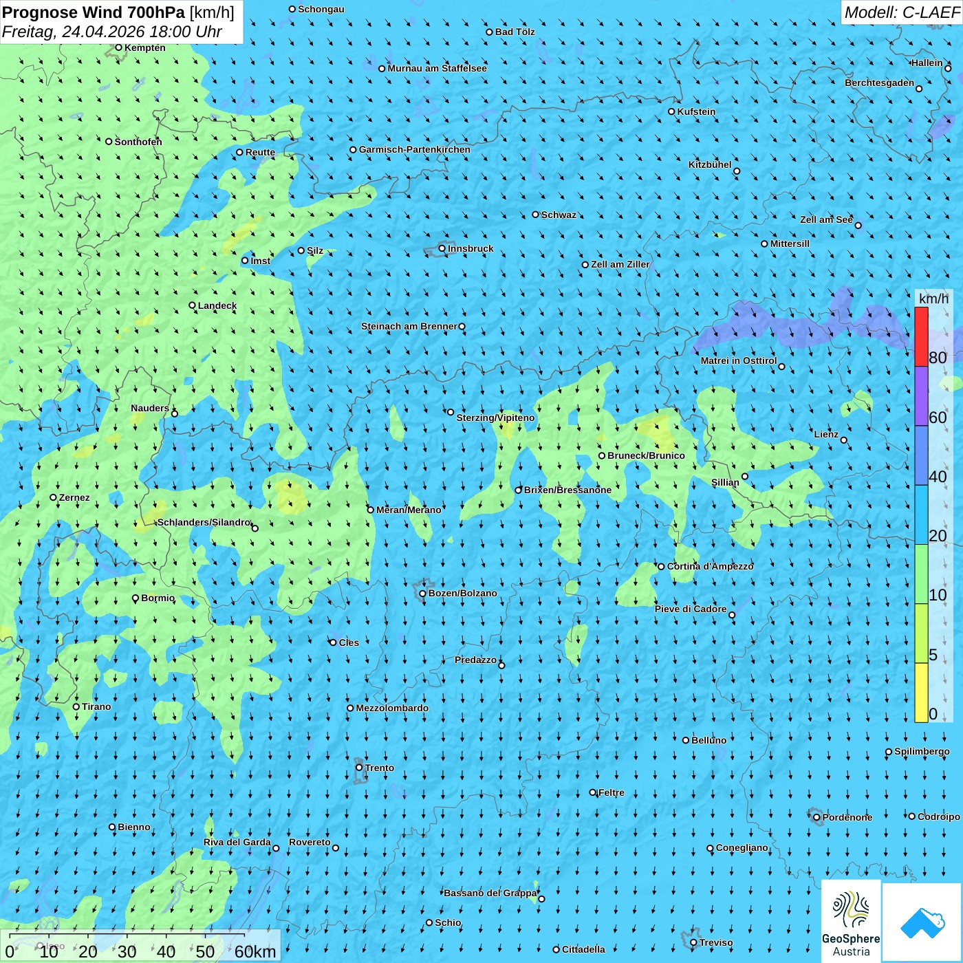The width and height of the screenshot is (963, 963).
Task: Click the 'Meran/Merano' label
Action: (409, 510)
